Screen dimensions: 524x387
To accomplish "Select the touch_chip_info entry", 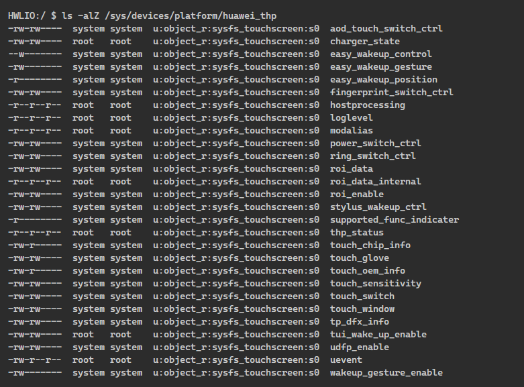I will [x=370, y=245].
